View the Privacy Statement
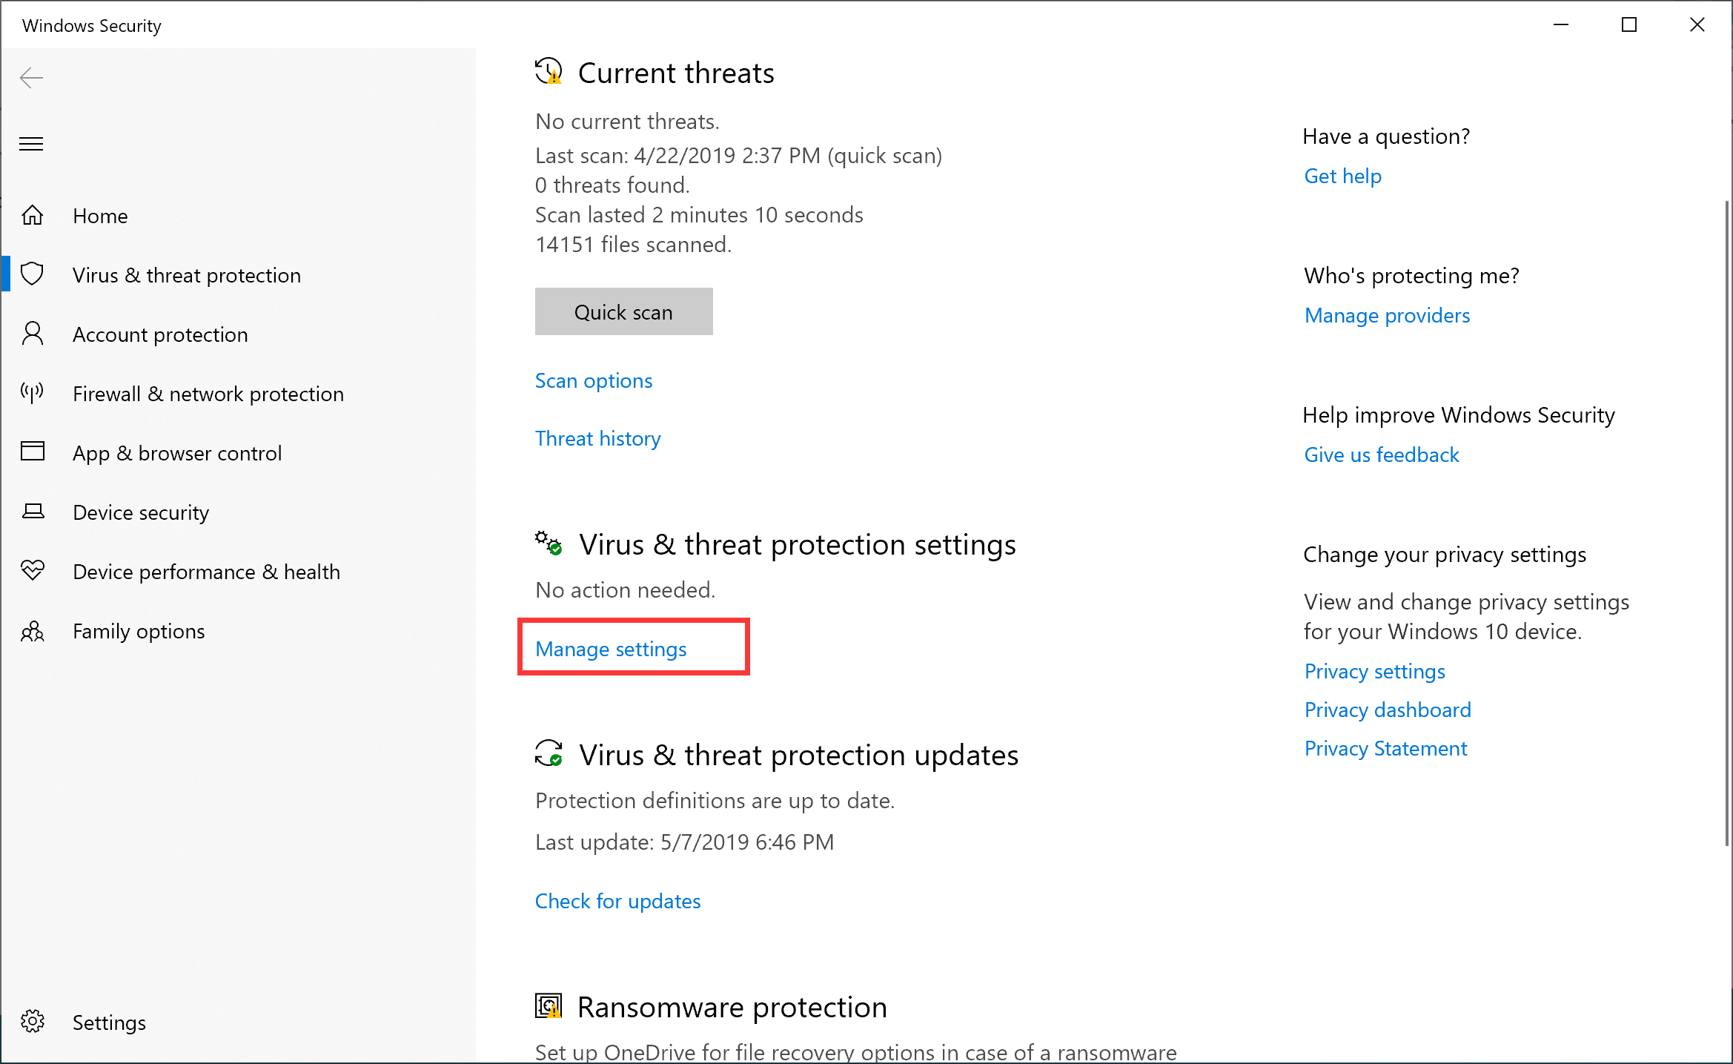Viewport: 1733px width, 1064px height. 1385,748
